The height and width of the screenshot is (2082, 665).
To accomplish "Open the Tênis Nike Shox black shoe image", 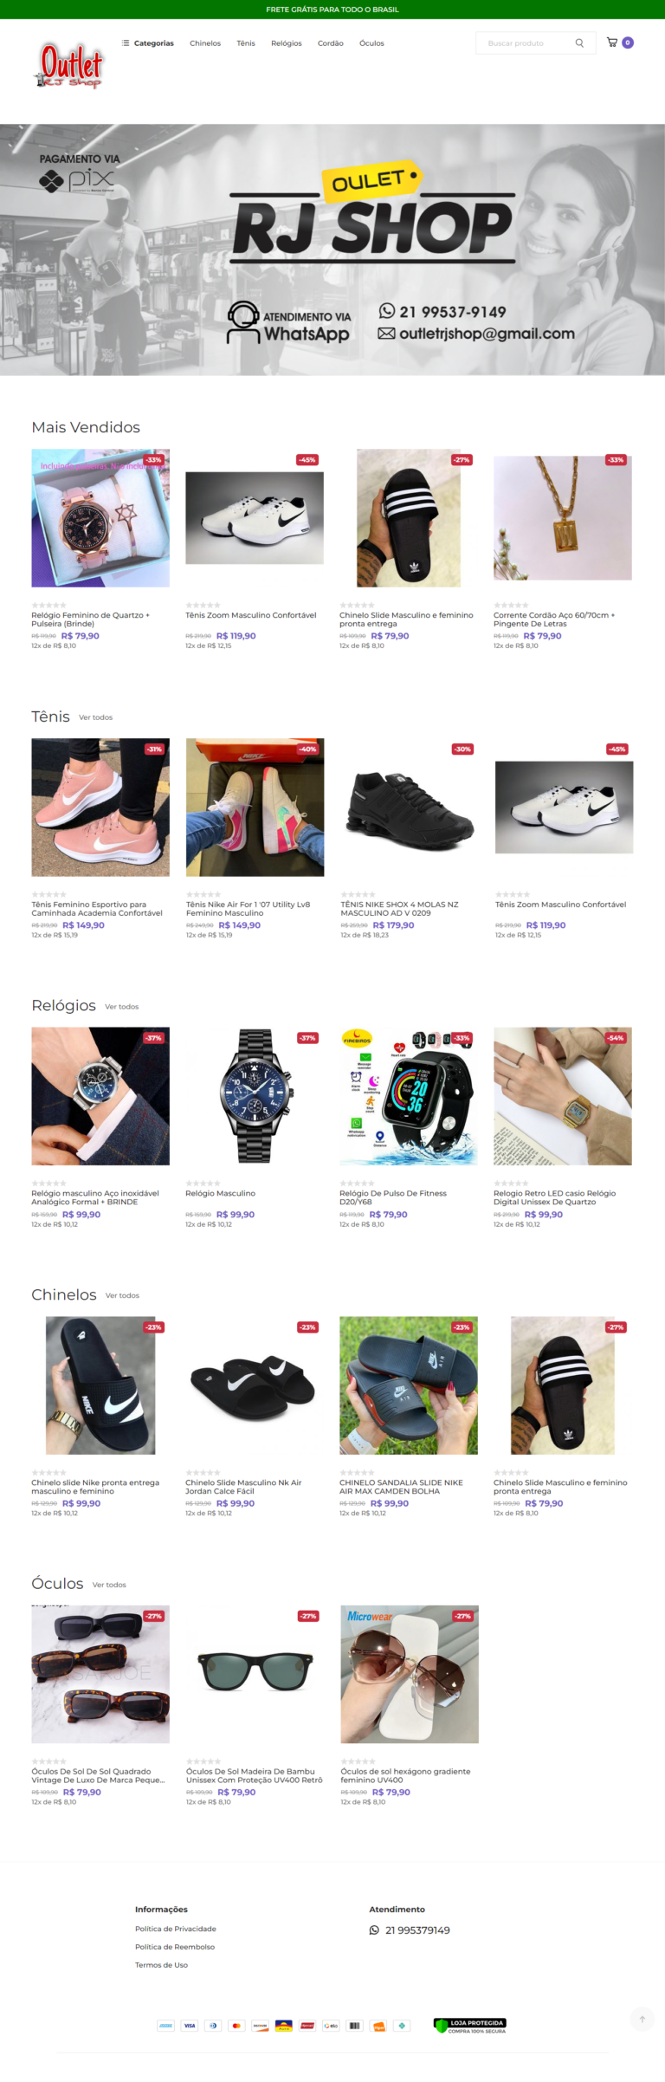I will 410,808.
